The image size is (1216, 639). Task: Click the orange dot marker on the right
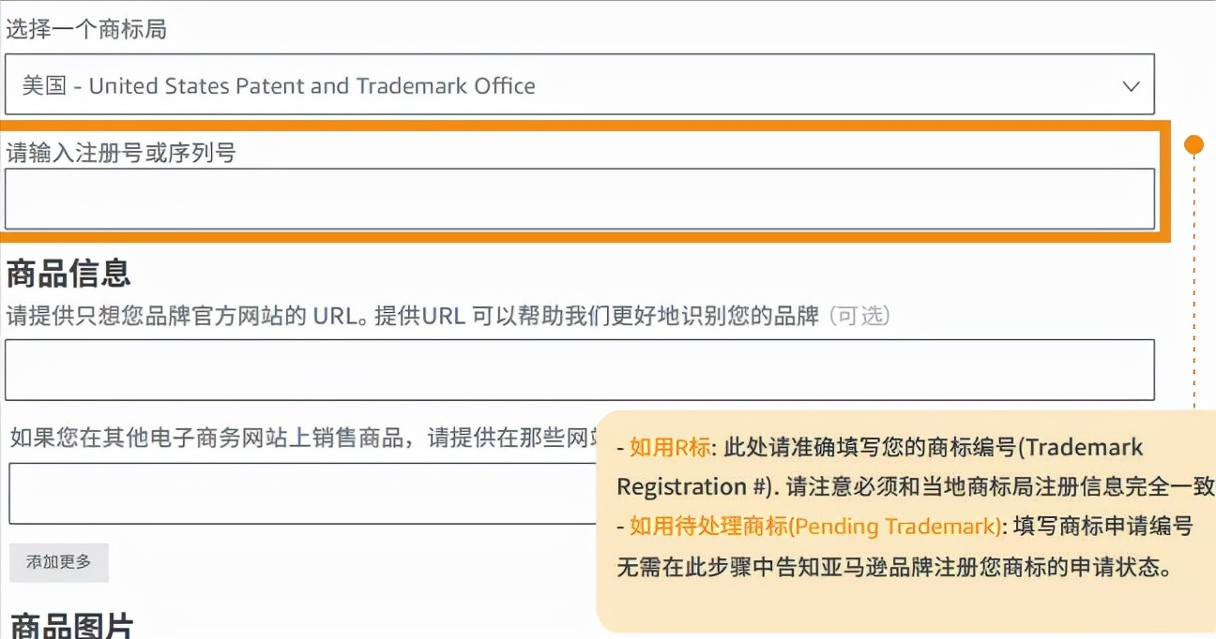(1193, 143)
